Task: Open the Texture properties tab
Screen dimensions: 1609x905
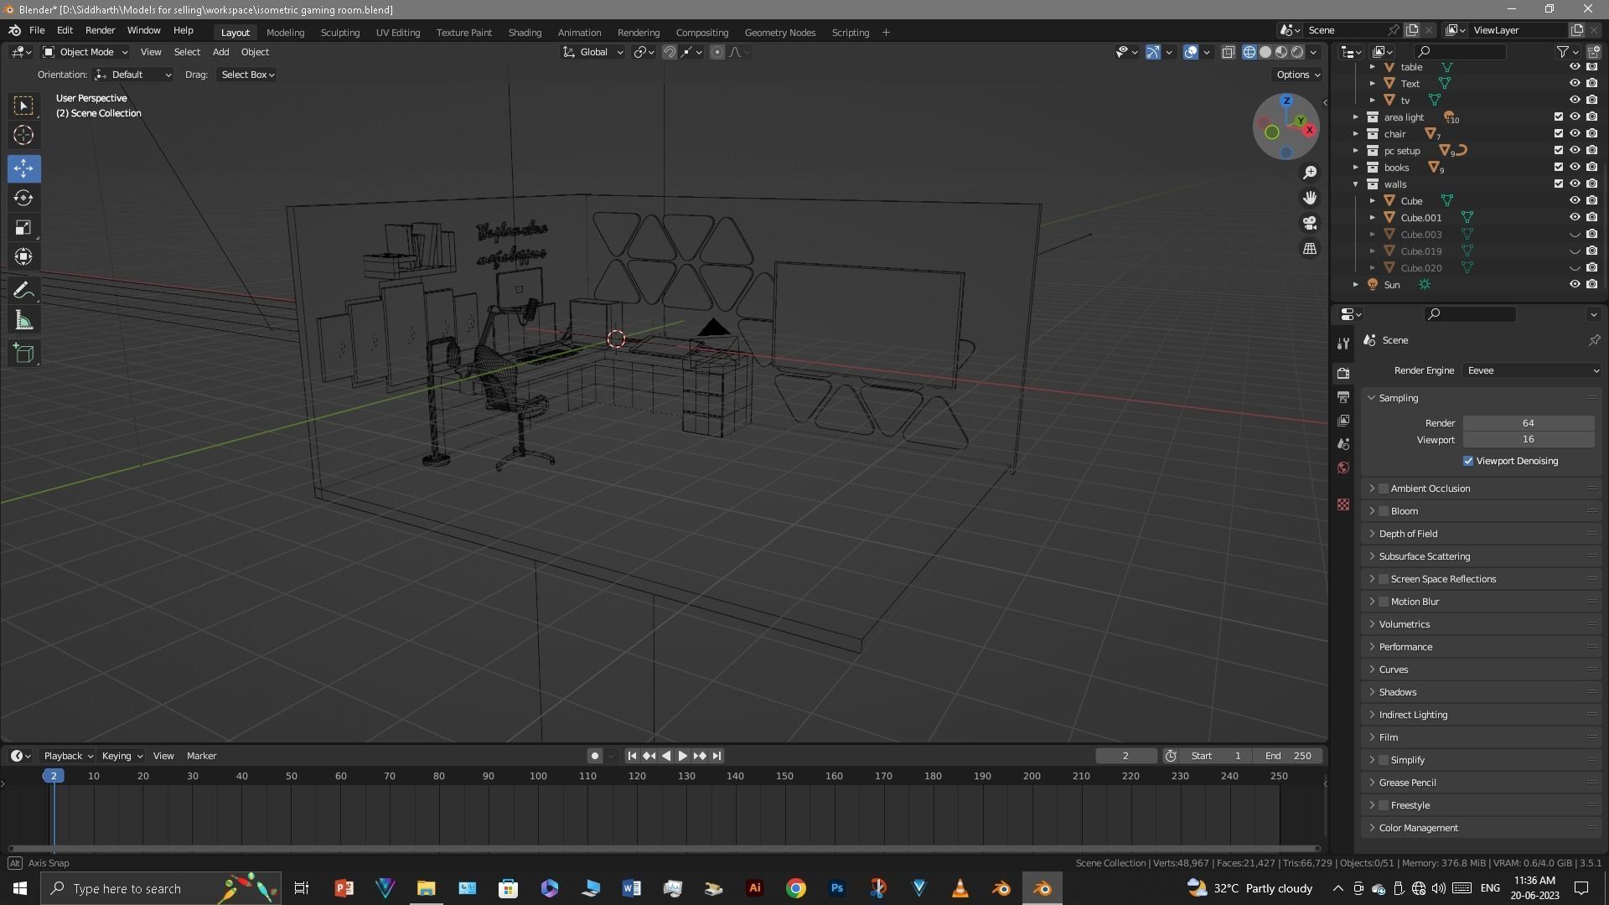Action: [x=1343, y=504]
